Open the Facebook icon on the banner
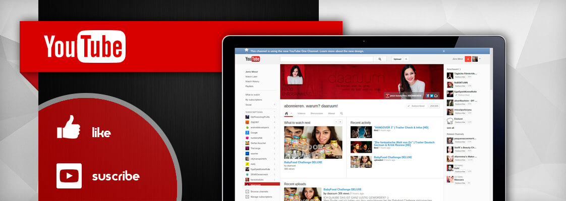This screenshot has height=201, width=566. (x=428, y=95)
